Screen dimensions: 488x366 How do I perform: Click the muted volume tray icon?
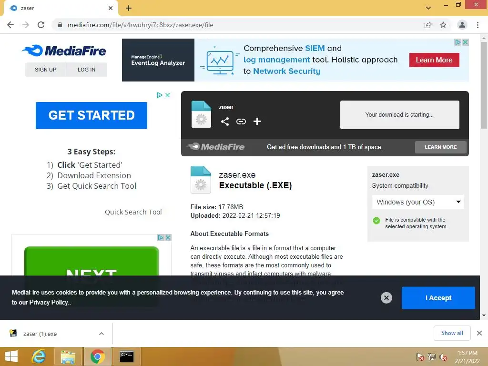[443, 357]
